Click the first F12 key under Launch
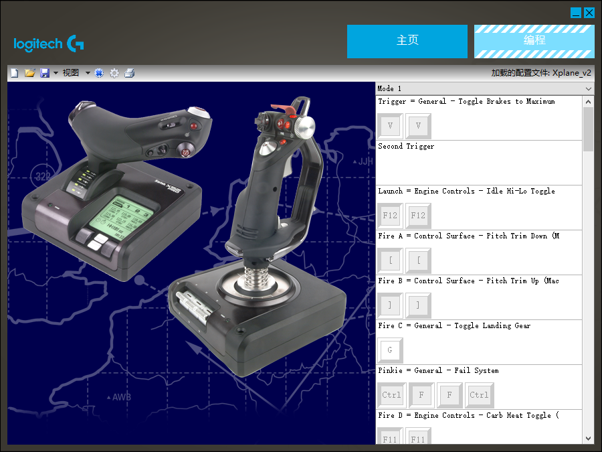 pos(390,216)
